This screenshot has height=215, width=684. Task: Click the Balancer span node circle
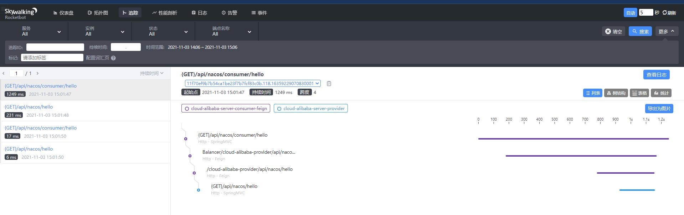point(190,156)
